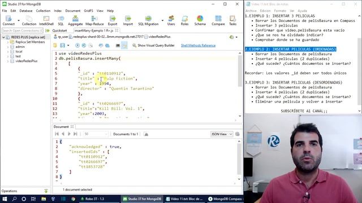
Task: Open the Connect button dropdown arrow
Action: coord(19,20)
